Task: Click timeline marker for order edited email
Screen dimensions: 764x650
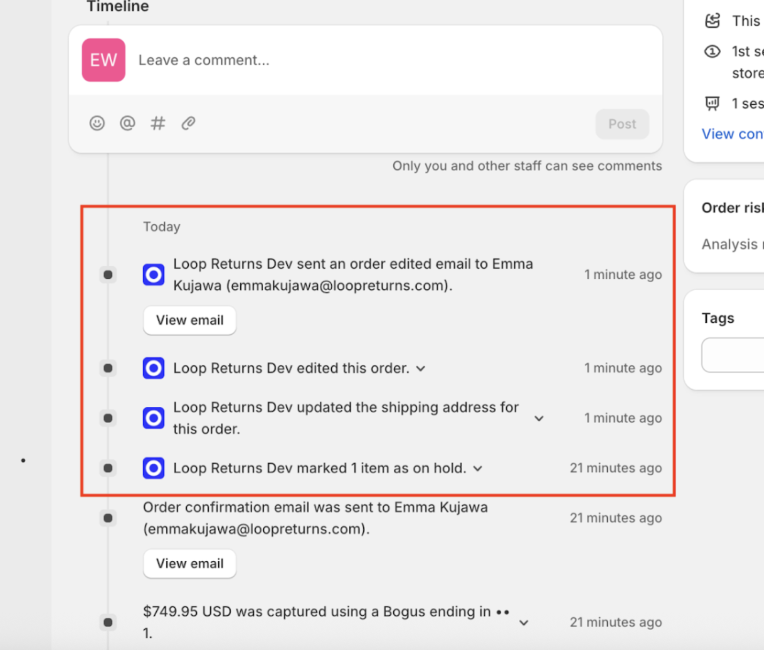Action: [x=108, y=275]
